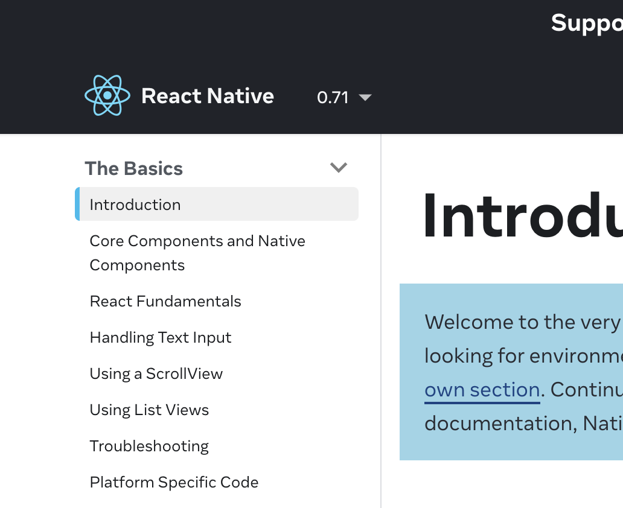Screen dimensions: 623x508
Task: Open the Using List Views doc
Action: (x=149, y=410)
